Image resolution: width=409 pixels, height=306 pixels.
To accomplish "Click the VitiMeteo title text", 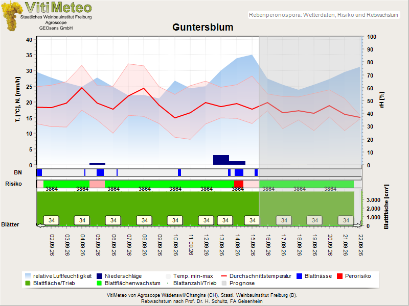I will (x=58, y=7).
